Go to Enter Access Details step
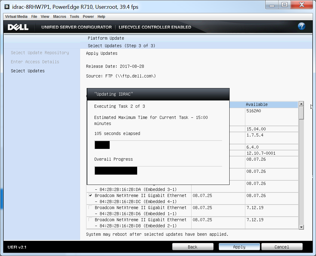The height and width of the screenshot is (256, 316). click(x=35, y=62)
